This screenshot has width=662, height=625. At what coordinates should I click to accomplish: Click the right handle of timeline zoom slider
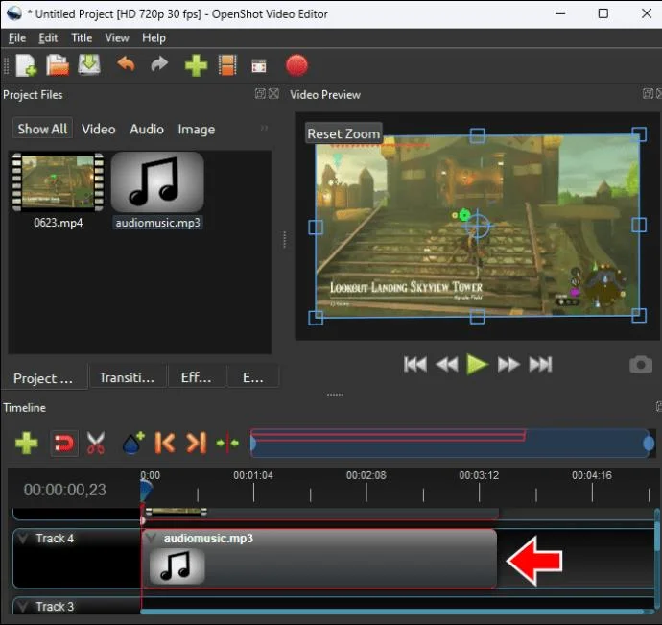[649, 444]
